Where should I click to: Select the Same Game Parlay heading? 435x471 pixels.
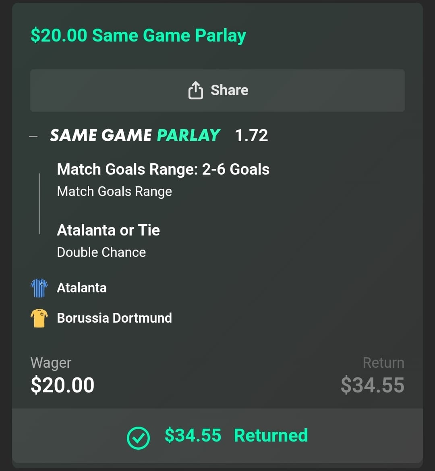(x=135, y=135)
